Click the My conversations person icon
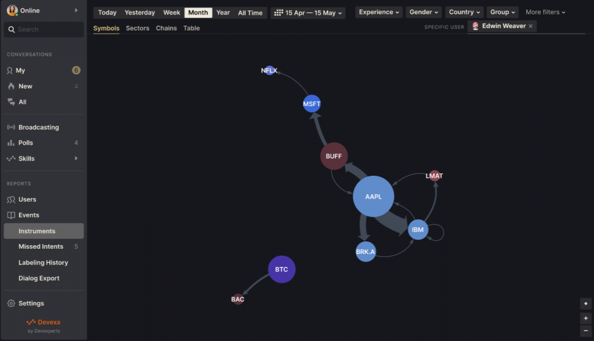 coord(10,71)
